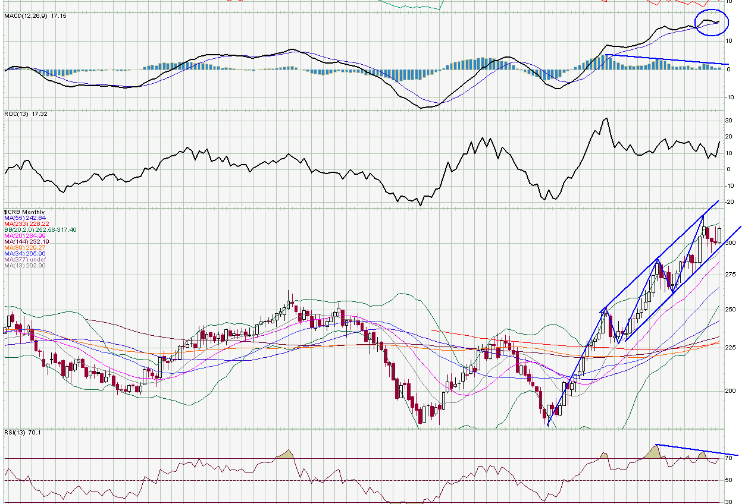745x504 pixels.
Task: Select the MA(20) 284.99 legend entry
Action: tap(25, 236)
